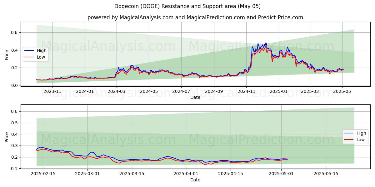Click the '2025-03-15' tick label on bottom chart
The image size is (375, 187).
tap(131, 175)
